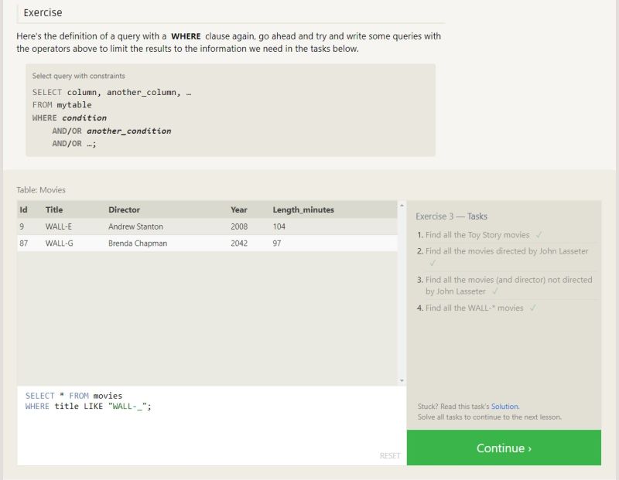
Task: Click the Continue button to proceed
Action: click(503, 448)
